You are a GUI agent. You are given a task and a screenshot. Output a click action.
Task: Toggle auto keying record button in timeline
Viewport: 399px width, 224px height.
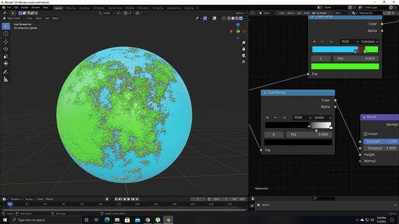pos(107,199)
